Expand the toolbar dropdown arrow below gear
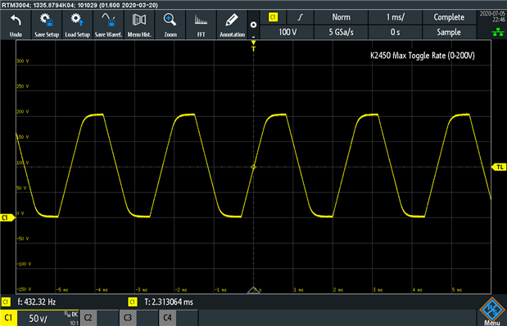This screenshot has width=507, height=326. click(x=254, y=37)
